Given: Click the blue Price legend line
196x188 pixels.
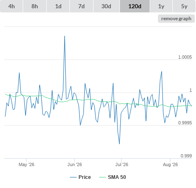Looking at the screenshot, I should [x=73, y=177].
